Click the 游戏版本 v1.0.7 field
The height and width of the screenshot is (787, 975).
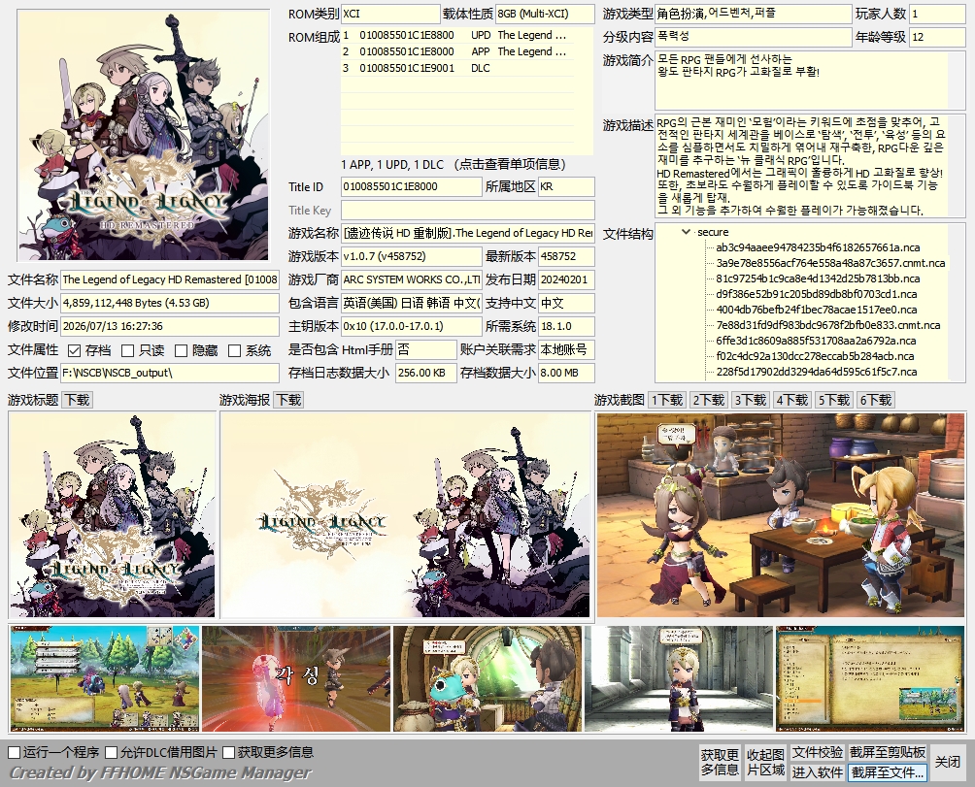(x=411, y=256)
